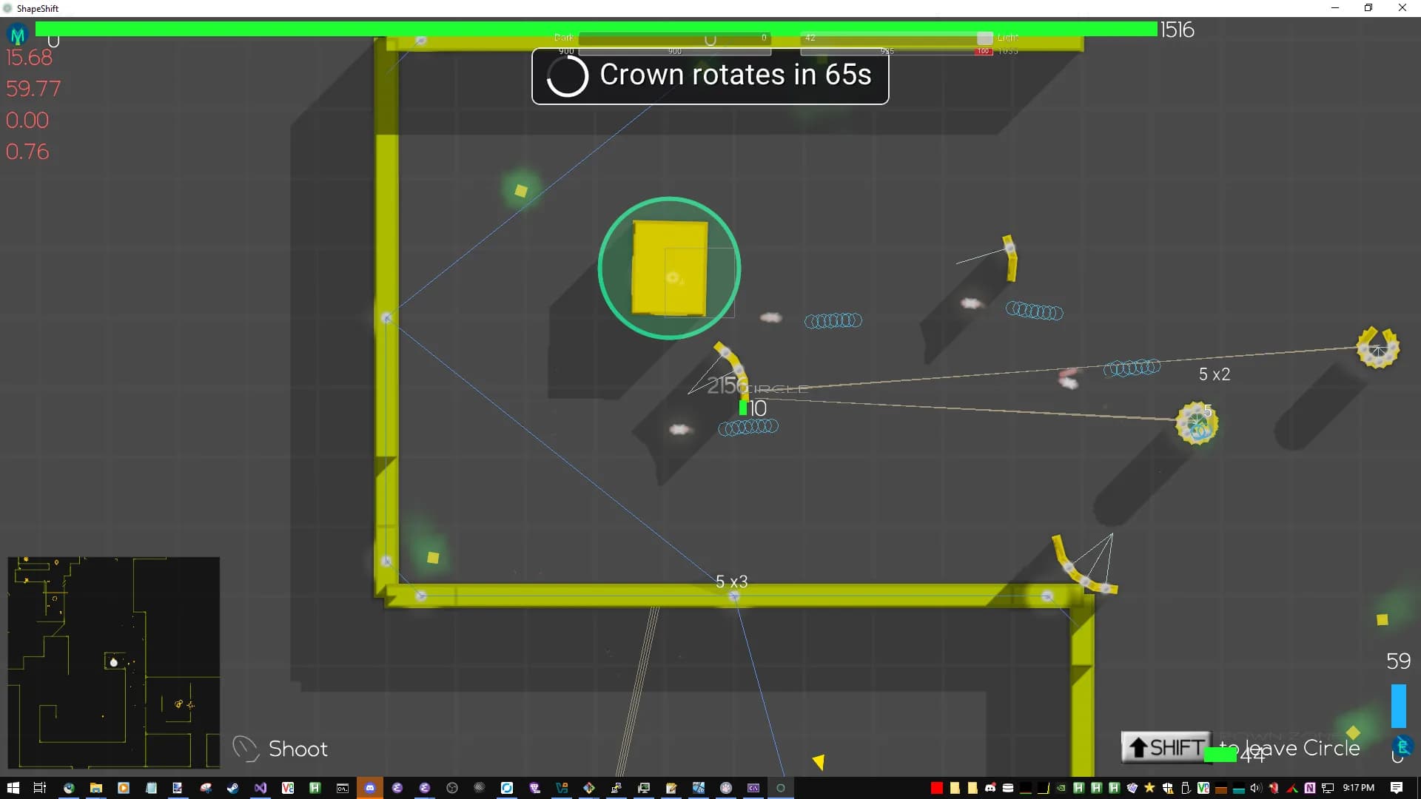Open Task View from the taskbar

point(40,788)
